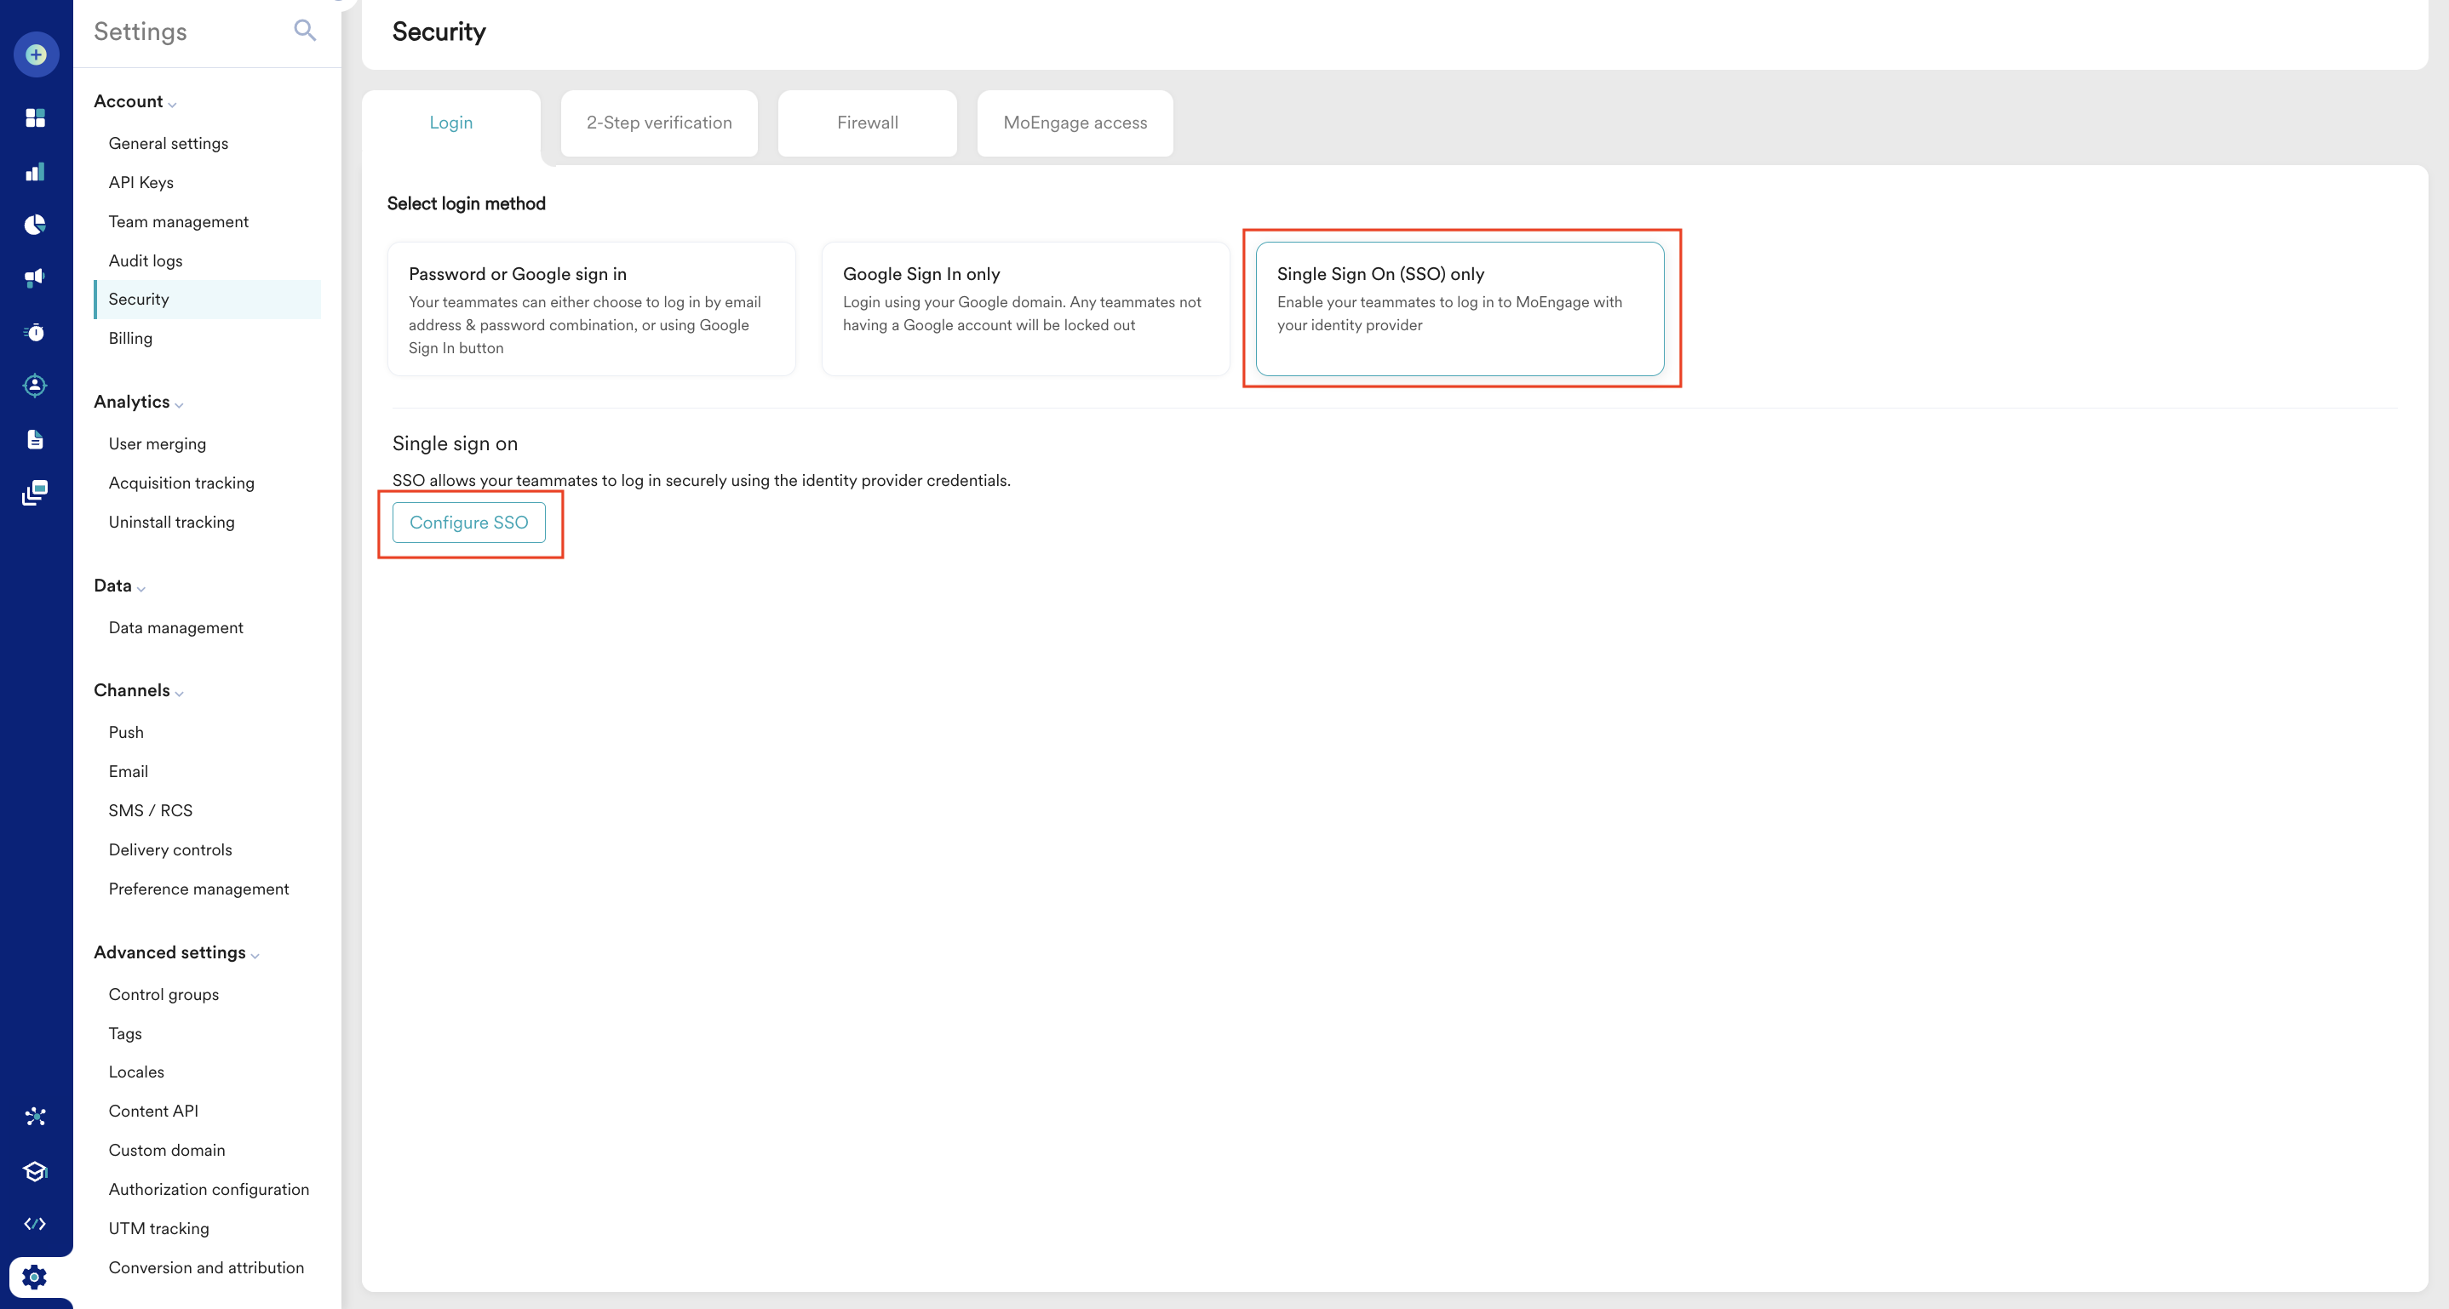Select Google Sign In only method
Screen dimensions: 2449x1309
coord(1025,309)
